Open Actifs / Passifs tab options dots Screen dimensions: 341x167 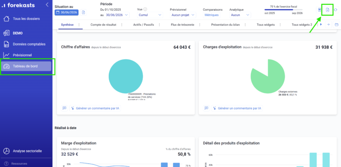[159, 25]
